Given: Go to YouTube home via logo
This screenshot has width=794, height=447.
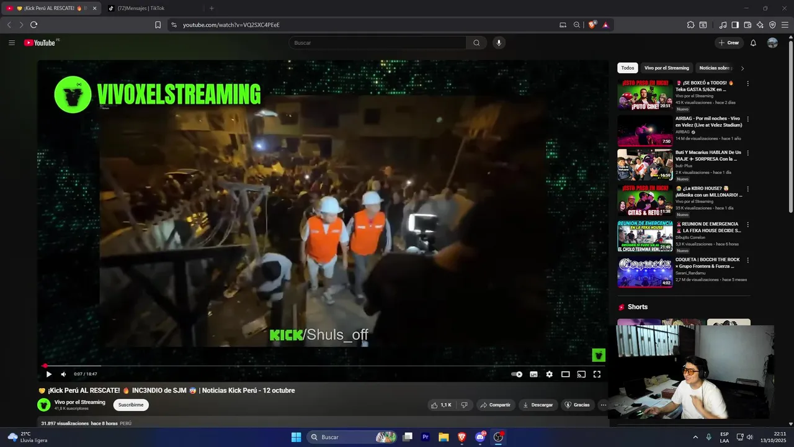Looking at the screenshot, I should 40,43.
